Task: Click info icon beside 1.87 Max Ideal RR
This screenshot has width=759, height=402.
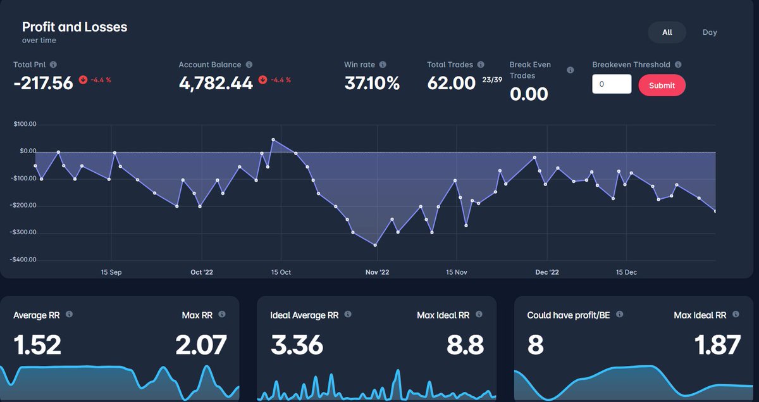Action: click(736, 314)
